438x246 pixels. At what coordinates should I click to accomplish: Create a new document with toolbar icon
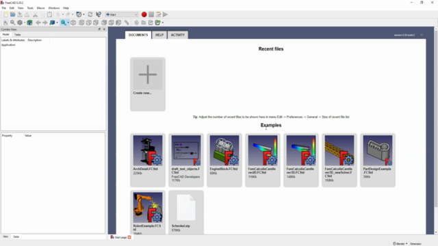(6, 14)
